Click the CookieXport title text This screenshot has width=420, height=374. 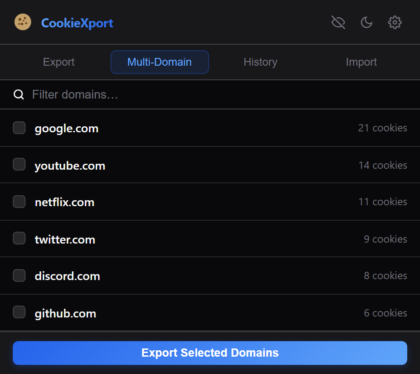[x=77, y=23]
